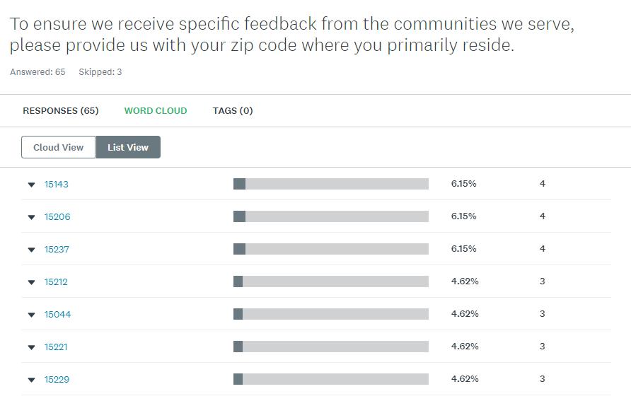Viewport: 631px width, 401px height.
Task: Open responses for zip 15237
Action: click(57, 250)
